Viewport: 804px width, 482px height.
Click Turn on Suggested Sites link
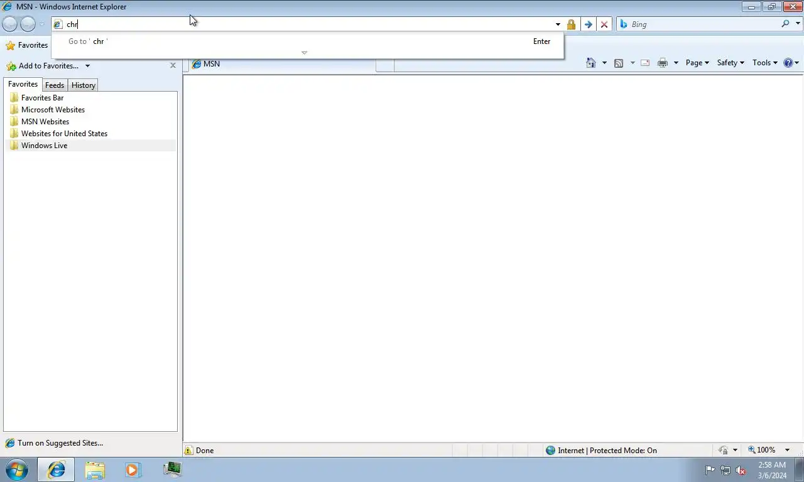[54, 443]
